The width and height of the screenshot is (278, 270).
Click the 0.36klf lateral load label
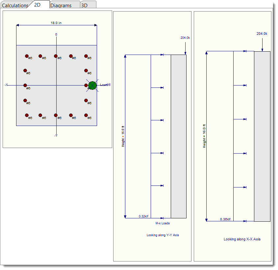(225, 219)
